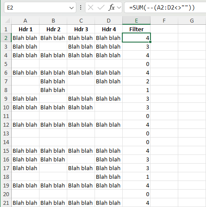Click 'Blah blah' in cell B8

pos(52,90)
